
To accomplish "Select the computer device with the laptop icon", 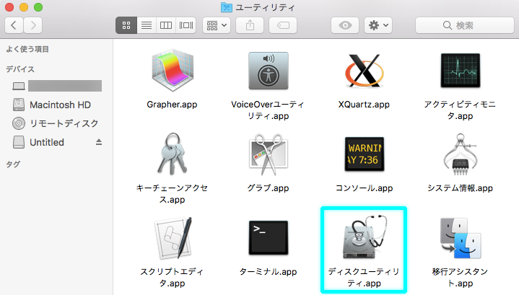I will point(56,86).
